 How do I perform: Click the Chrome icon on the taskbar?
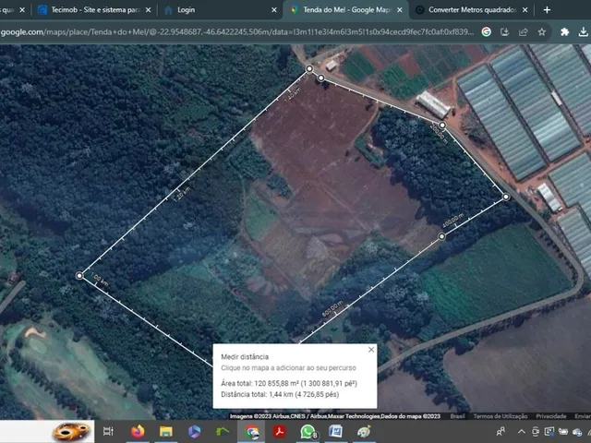(x=251, y=431)
